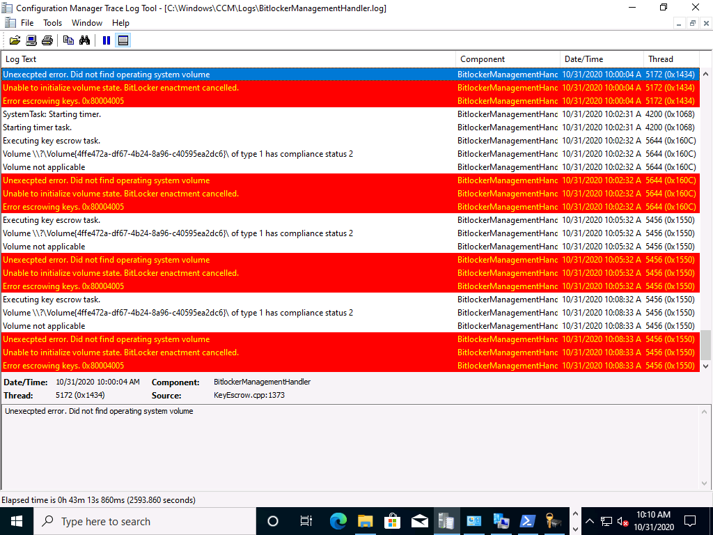Select 'Error escrowing keys' row at 10:05:32
The width and height of the screenshot is (713, 535).
[351, 286]
